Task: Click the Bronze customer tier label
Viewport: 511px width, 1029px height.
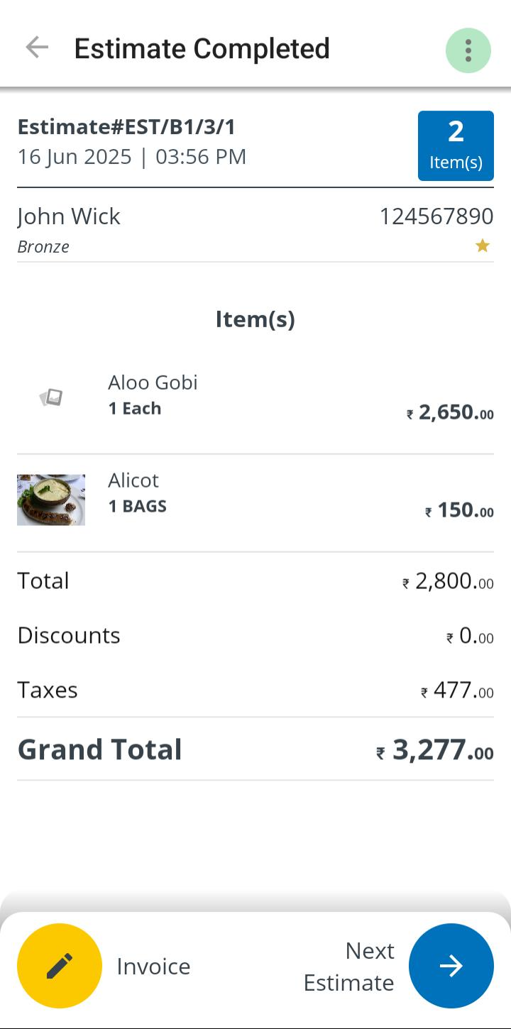Action: click(x=43, y=247)
